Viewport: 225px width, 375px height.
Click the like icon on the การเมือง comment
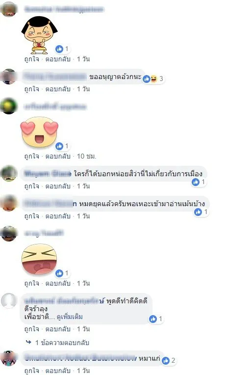click(x=196, y=182)
